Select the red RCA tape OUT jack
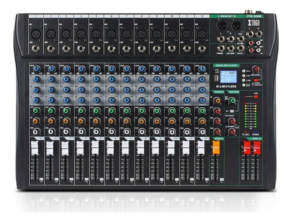Screen dimensions: 292x222 click(251, 43)
